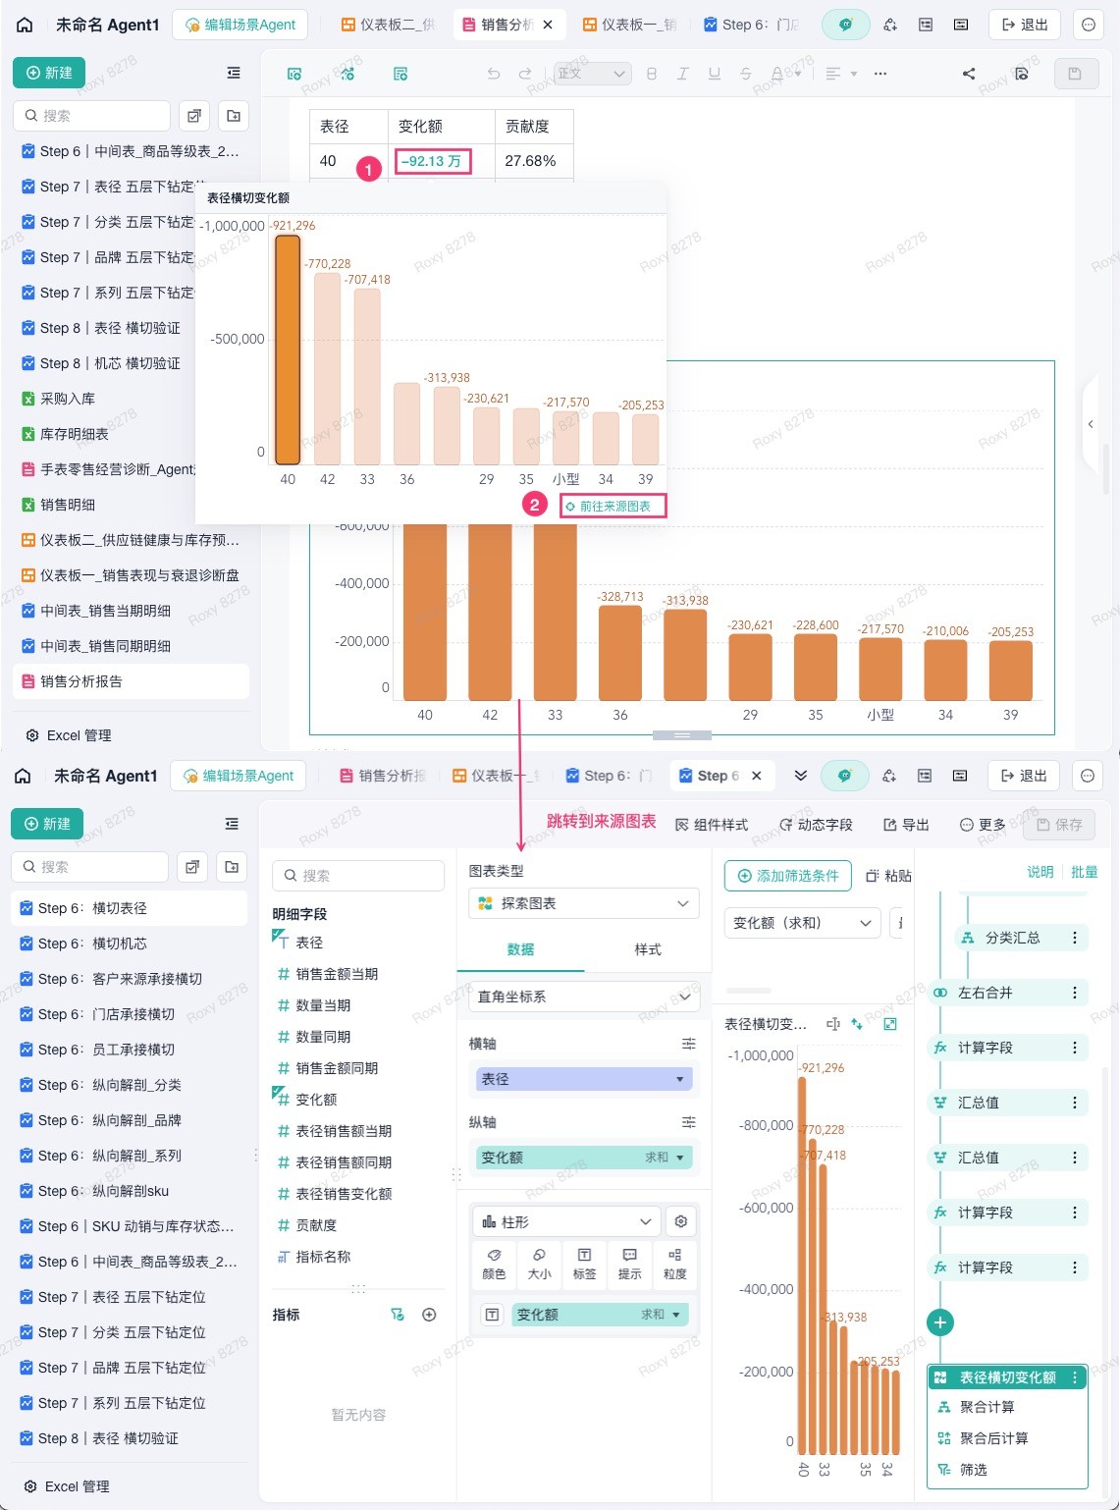Open the 图表类型 探索图表 dropdown
Screen dimensions: 1120x1510
pos(583,903)
